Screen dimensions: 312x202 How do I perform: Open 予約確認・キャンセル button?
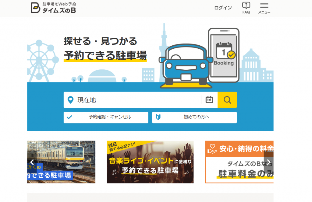coord(106,117)
